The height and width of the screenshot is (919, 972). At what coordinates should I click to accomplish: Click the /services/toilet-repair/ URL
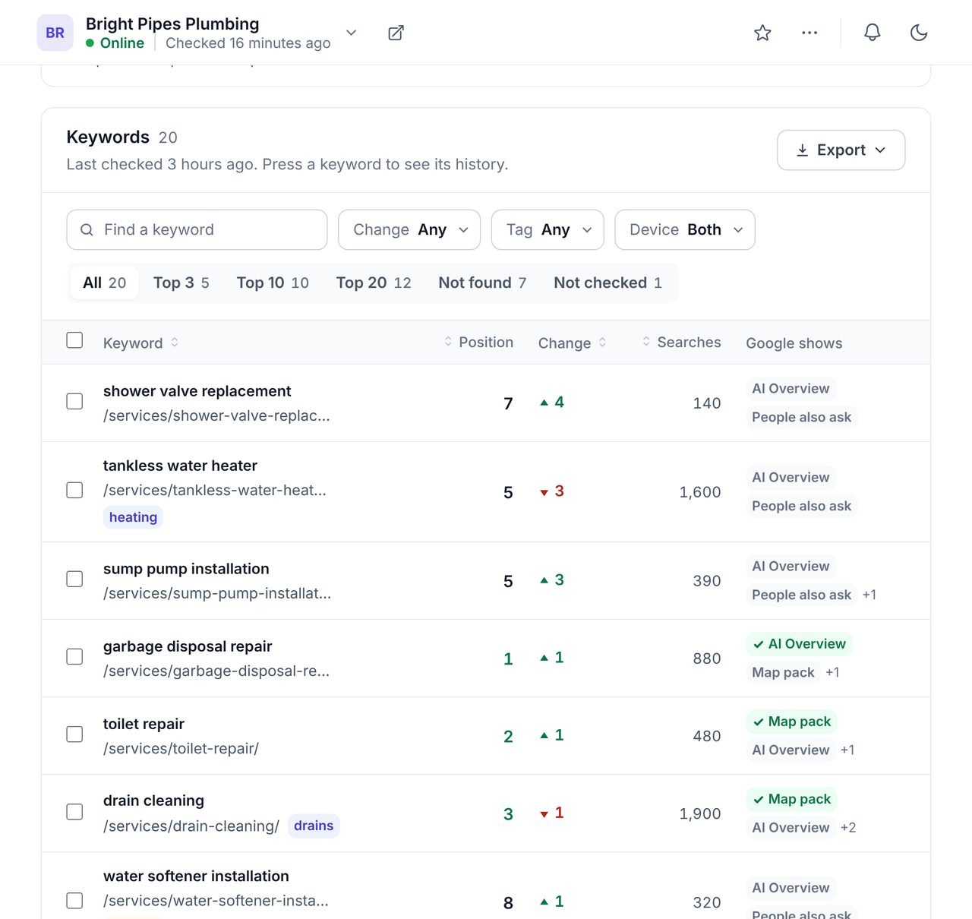[x=181, y=749]
